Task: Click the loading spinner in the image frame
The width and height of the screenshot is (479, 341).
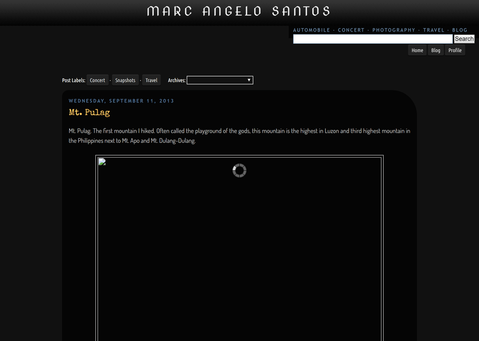Action: coord(240,170)
